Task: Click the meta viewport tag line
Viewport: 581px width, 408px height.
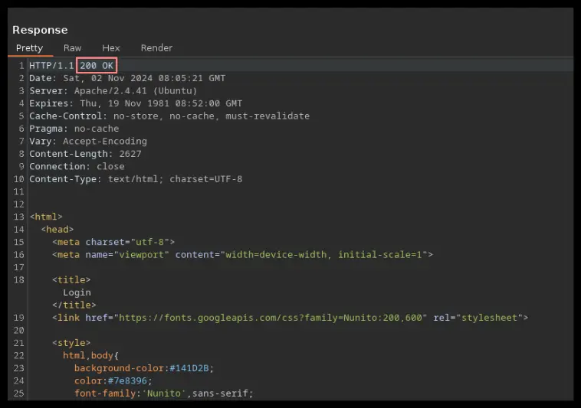Action: coord(242,255)
